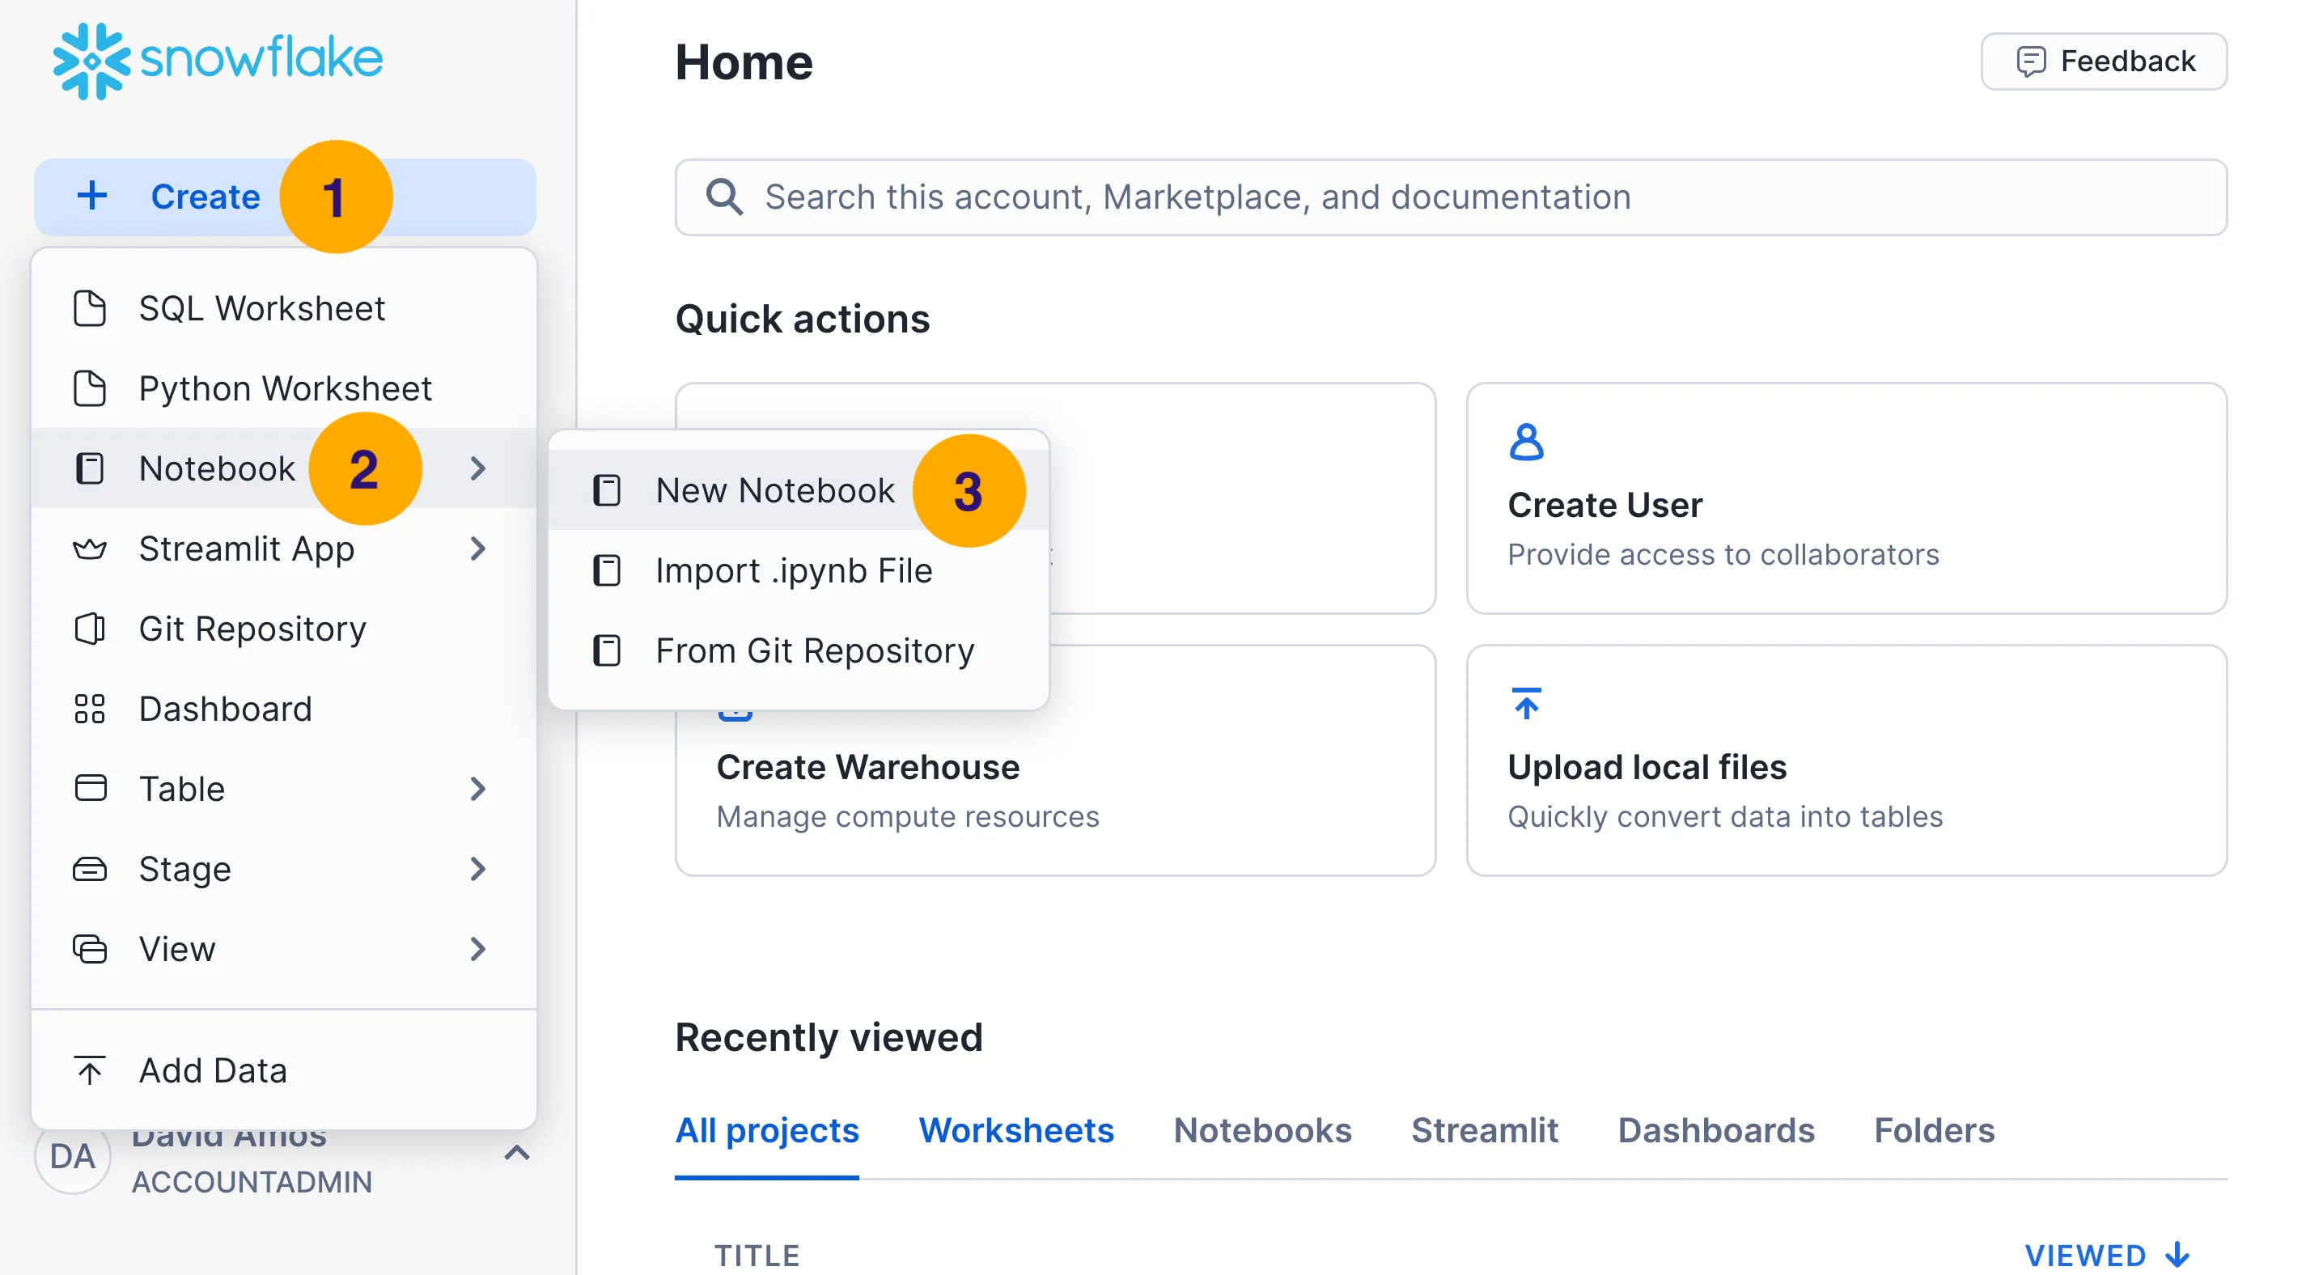Viewport: 2306px width, 1275px height.
Task: Click the DA user avatar
Action: (73, 1157)
